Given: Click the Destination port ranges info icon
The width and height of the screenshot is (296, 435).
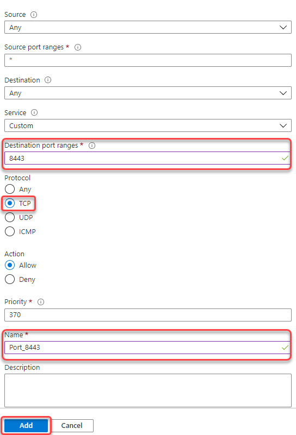Looking at the screenshot, I should 92,146.
